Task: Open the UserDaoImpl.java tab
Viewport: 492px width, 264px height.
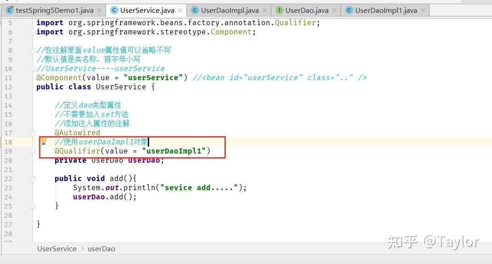Action: (x=229, y=11)
